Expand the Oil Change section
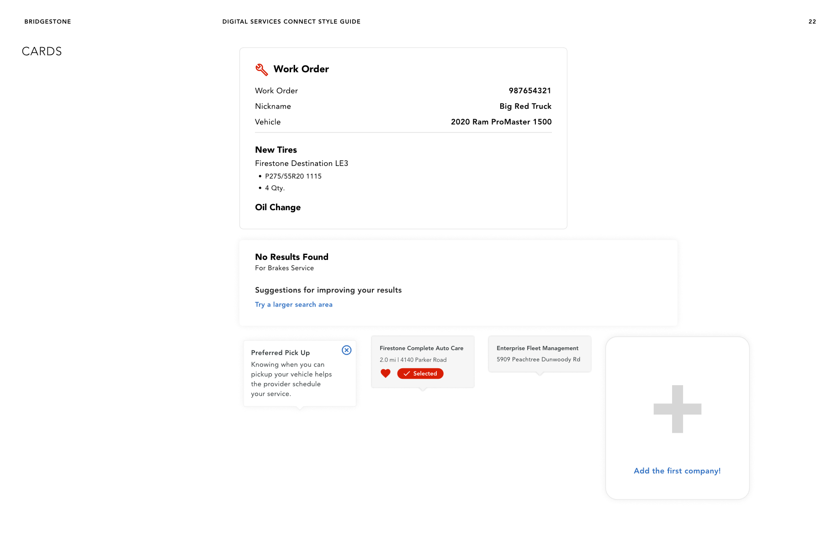Image resolution: width=837 pixels, height=541 pixels. pos(278,207)
